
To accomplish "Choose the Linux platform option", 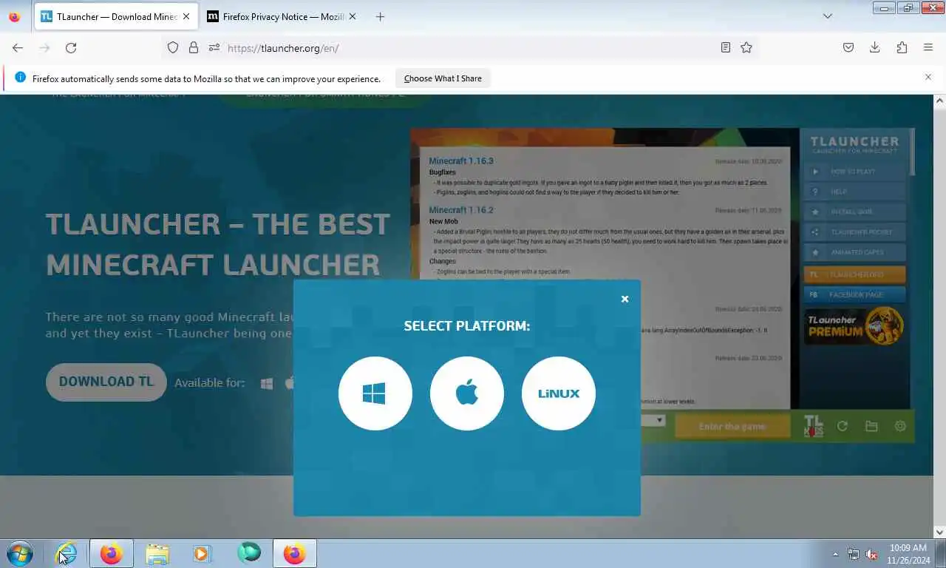I will tap(559, 393).
